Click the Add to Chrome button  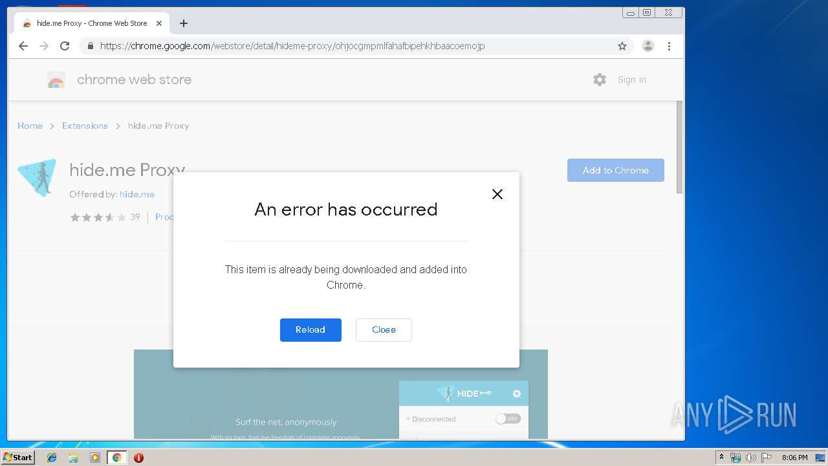[616, 170]
